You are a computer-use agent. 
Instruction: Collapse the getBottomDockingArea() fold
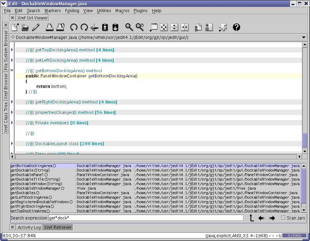[12, 70]
